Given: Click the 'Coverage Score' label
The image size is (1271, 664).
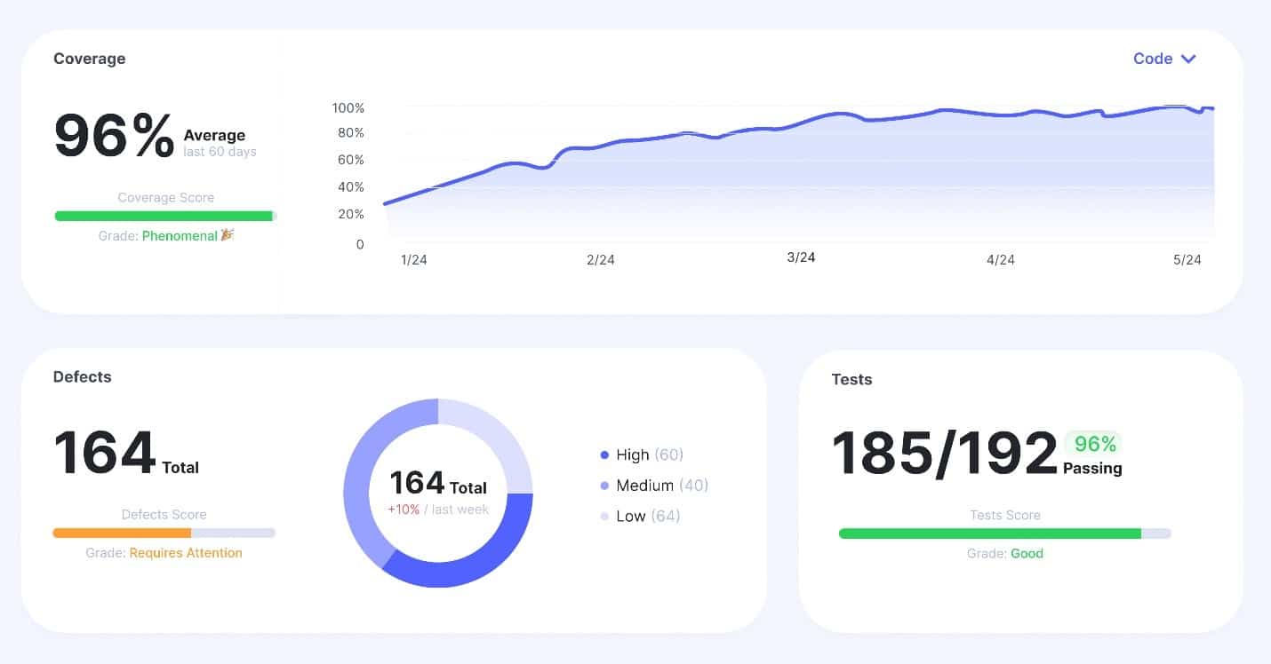Looking at the screenshot, I should click(x=166, y=197).
